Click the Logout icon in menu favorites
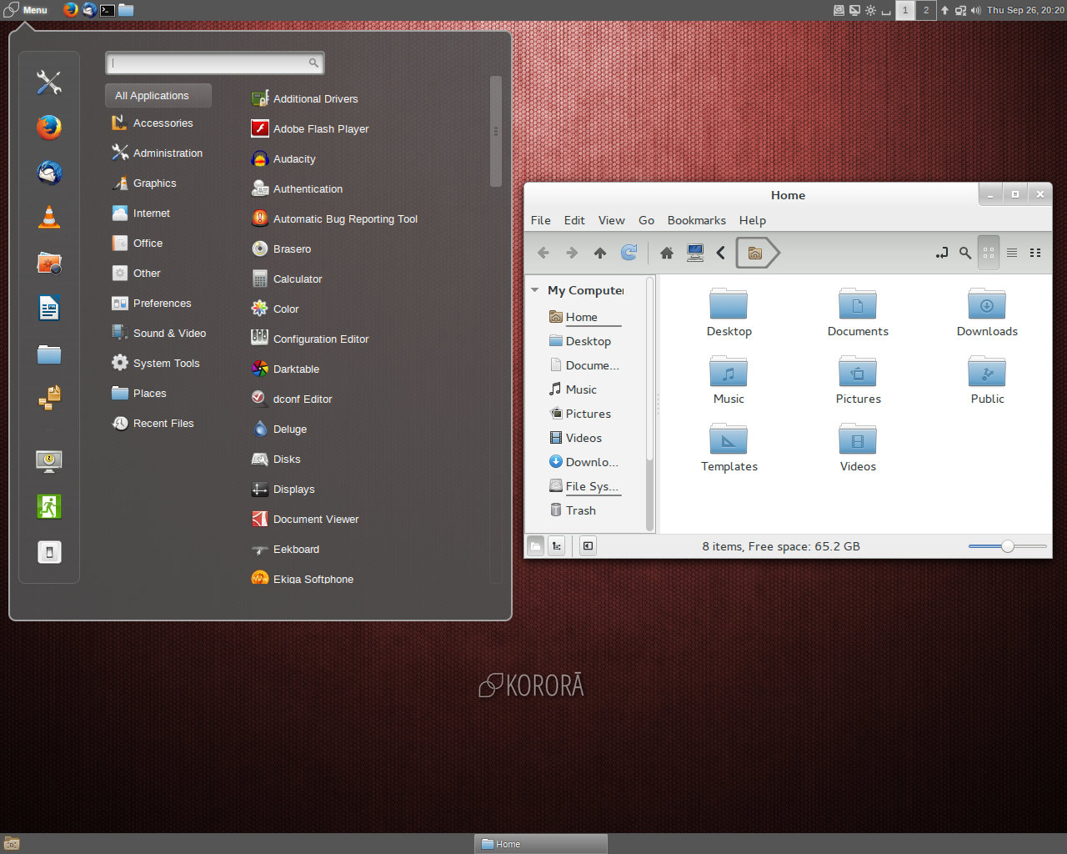The image size is (1067, 854). point(49,506)
